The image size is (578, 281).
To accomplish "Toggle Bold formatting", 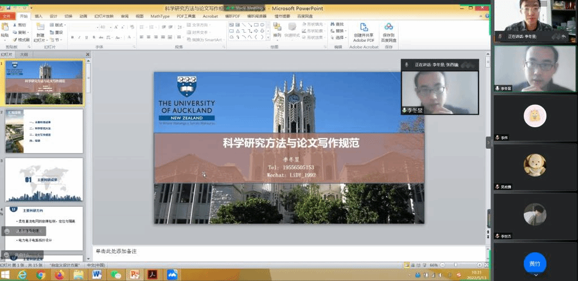I will point(72,38).
